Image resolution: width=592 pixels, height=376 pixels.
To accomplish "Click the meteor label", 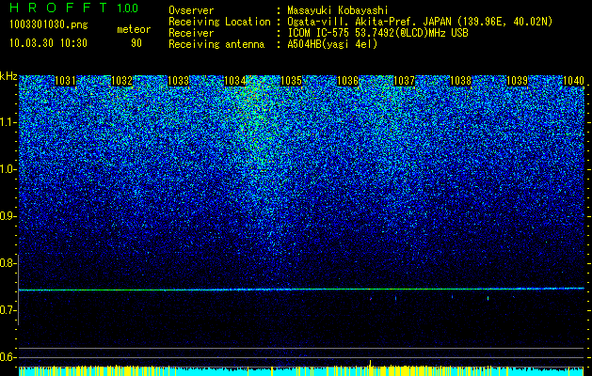I will (x=134, y=29).
